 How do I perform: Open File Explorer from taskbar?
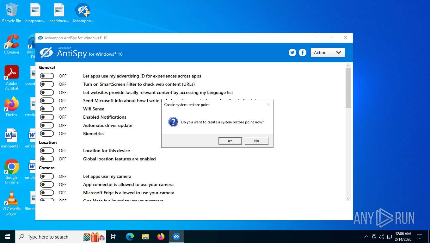pyautogui.click(x=145, y=237)
